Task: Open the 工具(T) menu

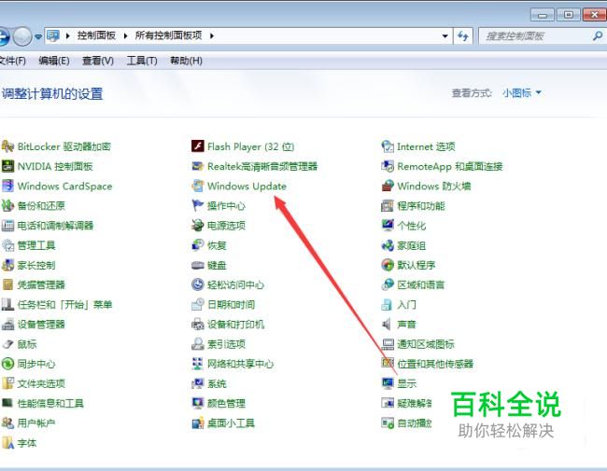Action: [142, 61]
